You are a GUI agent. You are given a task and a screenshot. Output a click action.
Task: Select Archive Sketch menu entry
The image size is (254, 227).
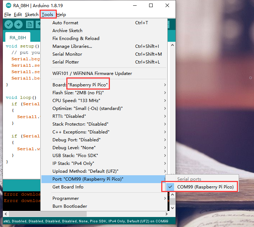coord(104,31)
